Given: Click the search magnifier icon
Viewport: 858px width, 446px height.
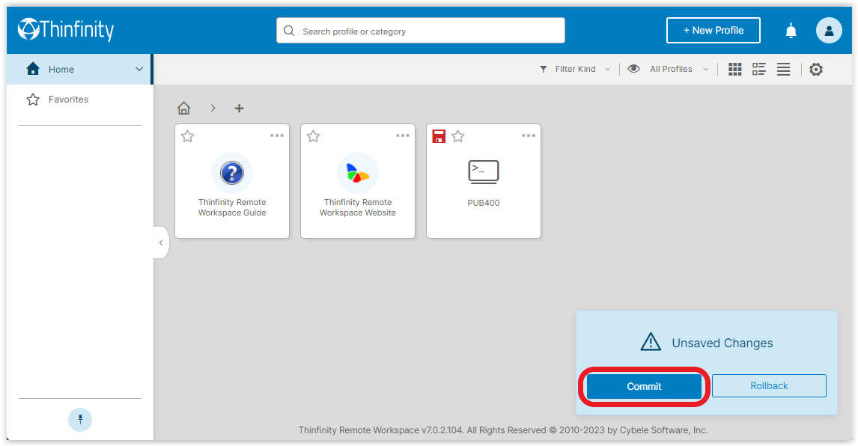Looking at the screenshot, I should [x=289, y=31].
